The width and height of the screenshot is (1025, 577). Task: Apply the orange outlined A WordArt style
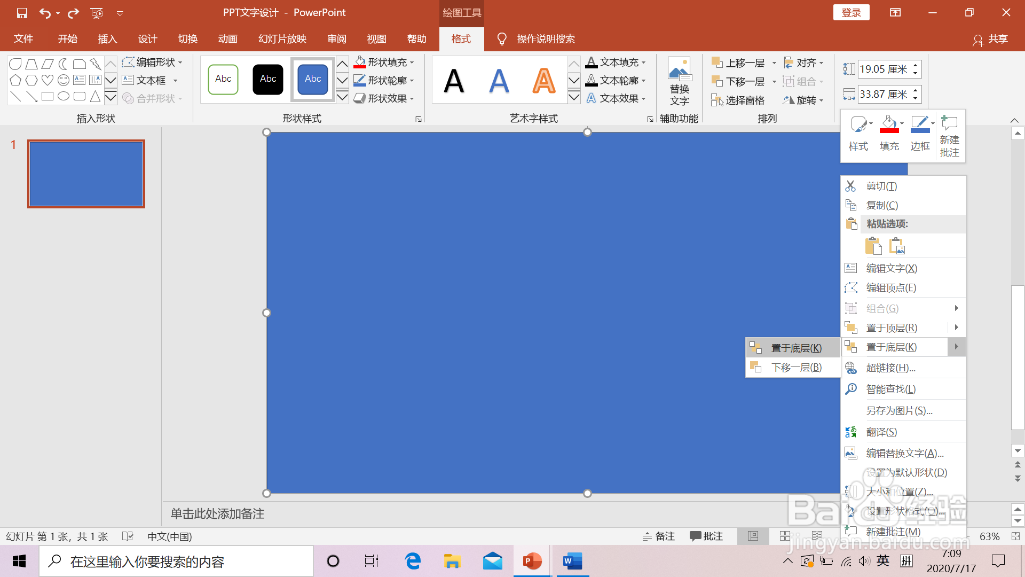tap(544, 81)
